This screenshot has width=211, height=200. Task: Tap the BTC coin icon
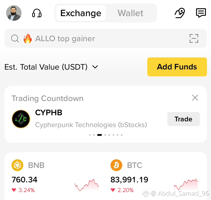(116, 165)
